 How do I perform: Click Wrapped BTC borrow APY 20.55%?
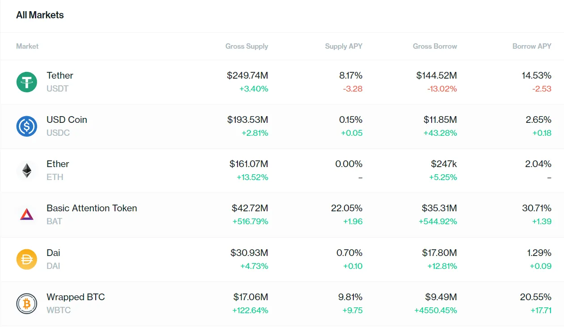pos(536,297)
